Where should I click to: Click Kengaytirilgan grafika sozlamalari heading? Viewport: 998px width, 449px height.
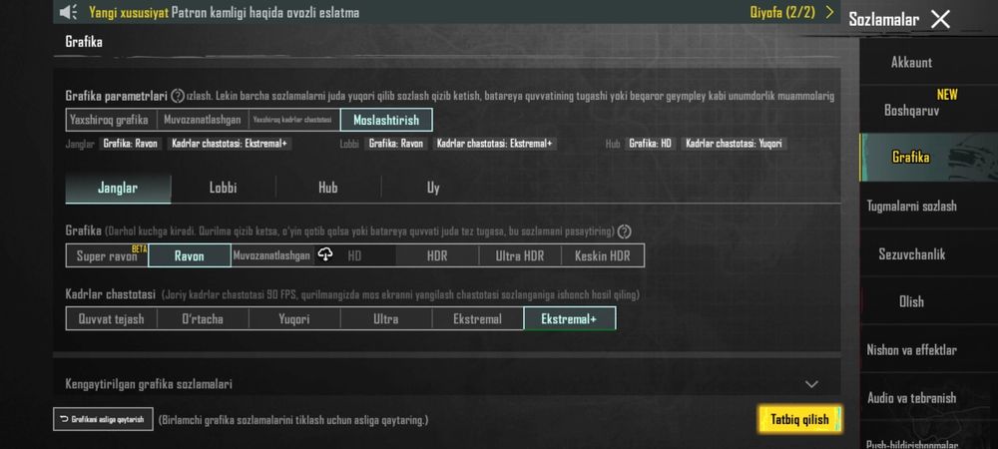pyautogui.click(x=149, y=384)
